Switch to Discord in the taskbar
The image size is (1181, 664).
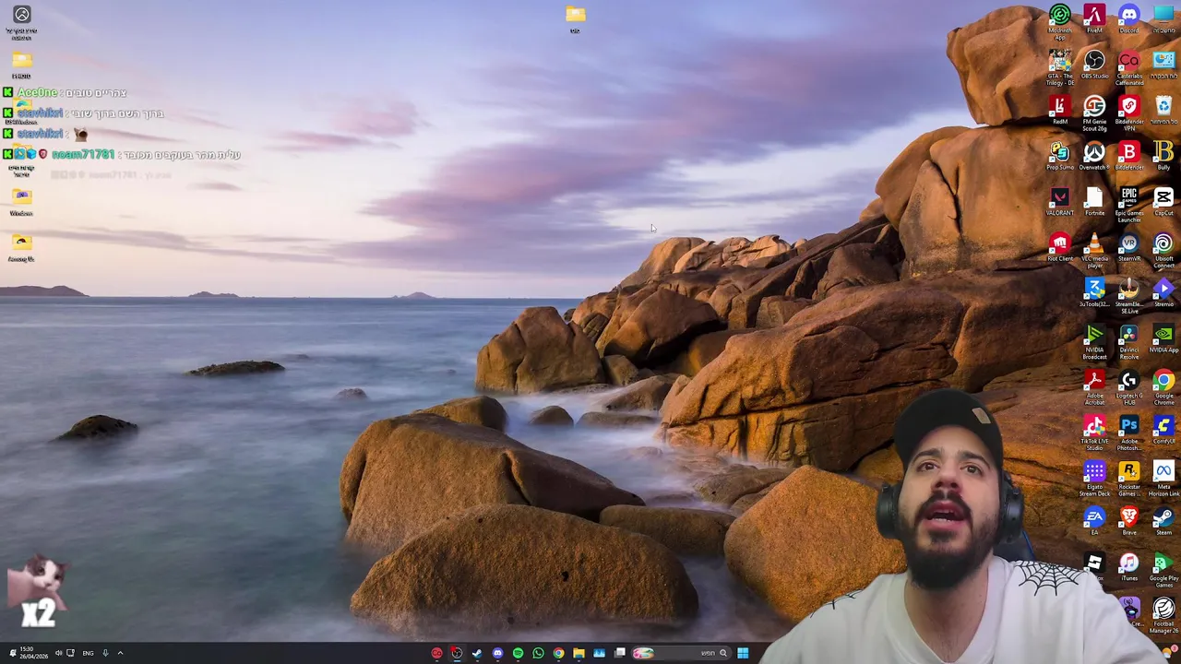497,653
